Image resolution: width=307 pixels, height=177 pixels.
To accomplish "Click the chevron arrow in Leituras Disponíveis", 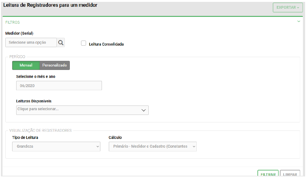I will coord(143,110).
